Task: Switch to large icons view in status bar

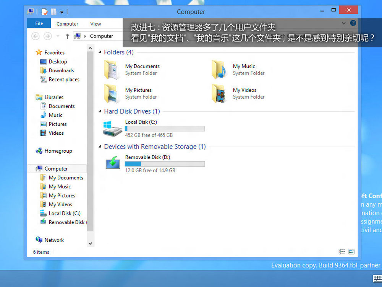Action: 351,252
